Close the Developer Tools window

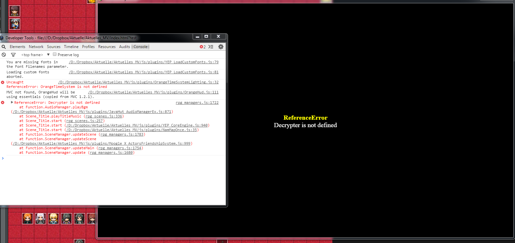219,36
